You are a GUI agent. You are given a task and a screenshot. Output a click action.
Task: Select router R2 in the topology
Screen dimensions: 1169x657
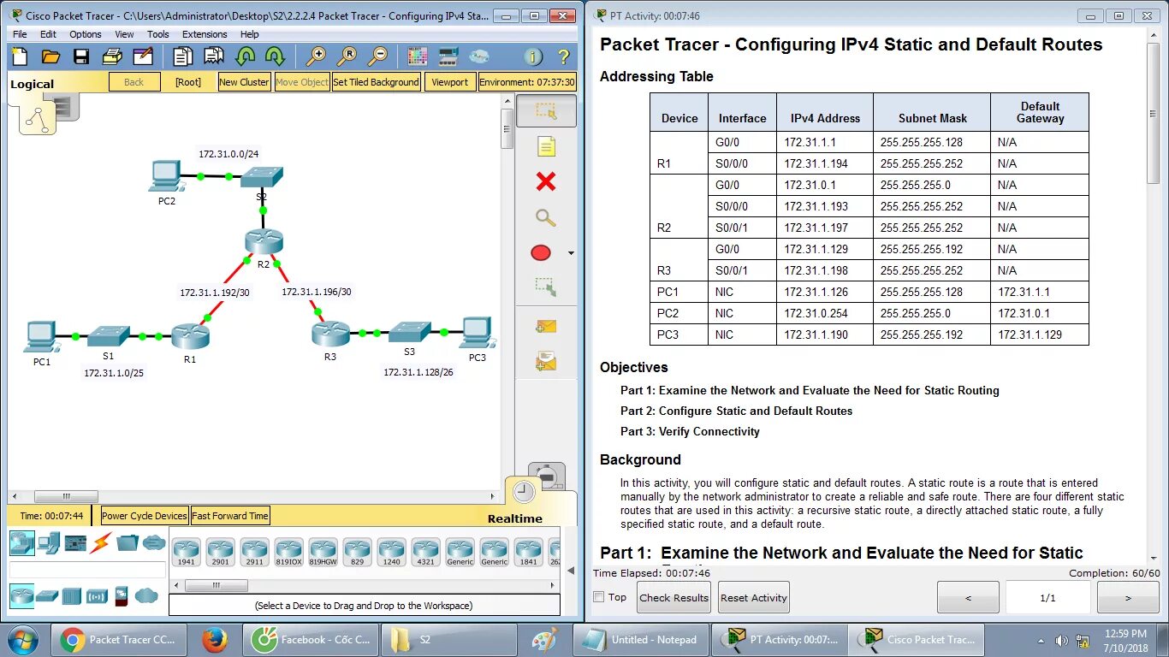[263, 241]
